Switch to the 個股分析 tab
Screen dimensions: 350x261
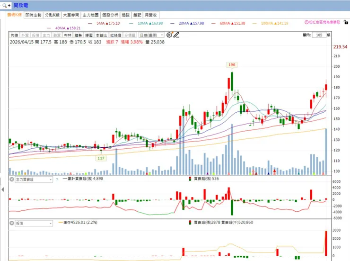[110, 15]
